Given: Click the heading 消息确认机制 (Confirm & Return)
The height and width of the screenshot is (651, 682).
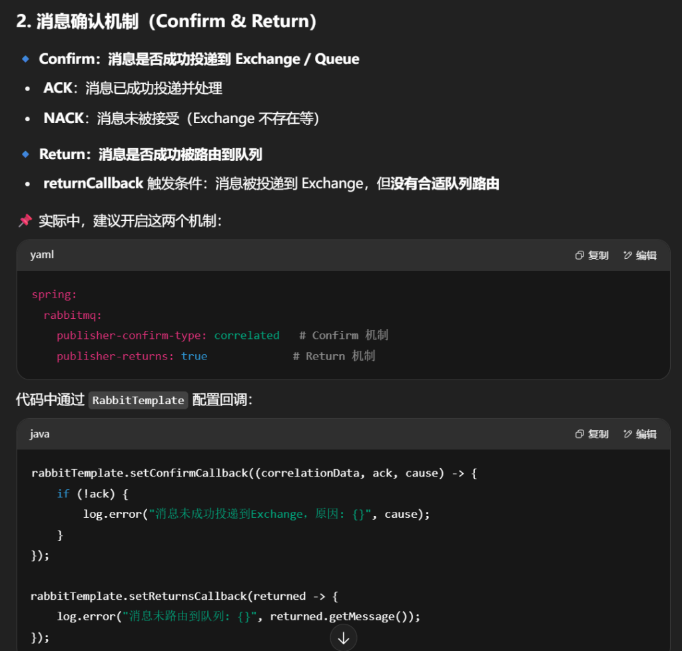Looking at the screenshot, I should click(x=167, y=21).
